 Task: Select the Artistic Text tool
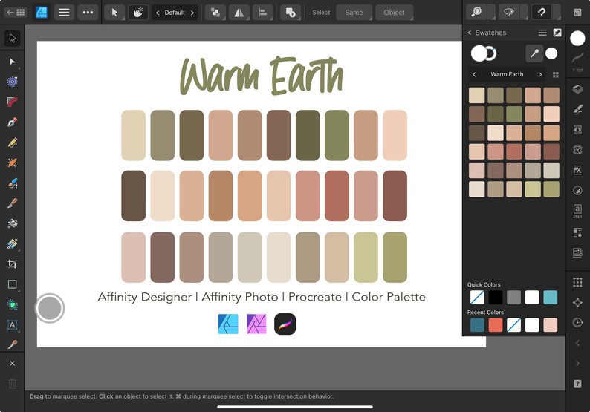coord(12,325)
